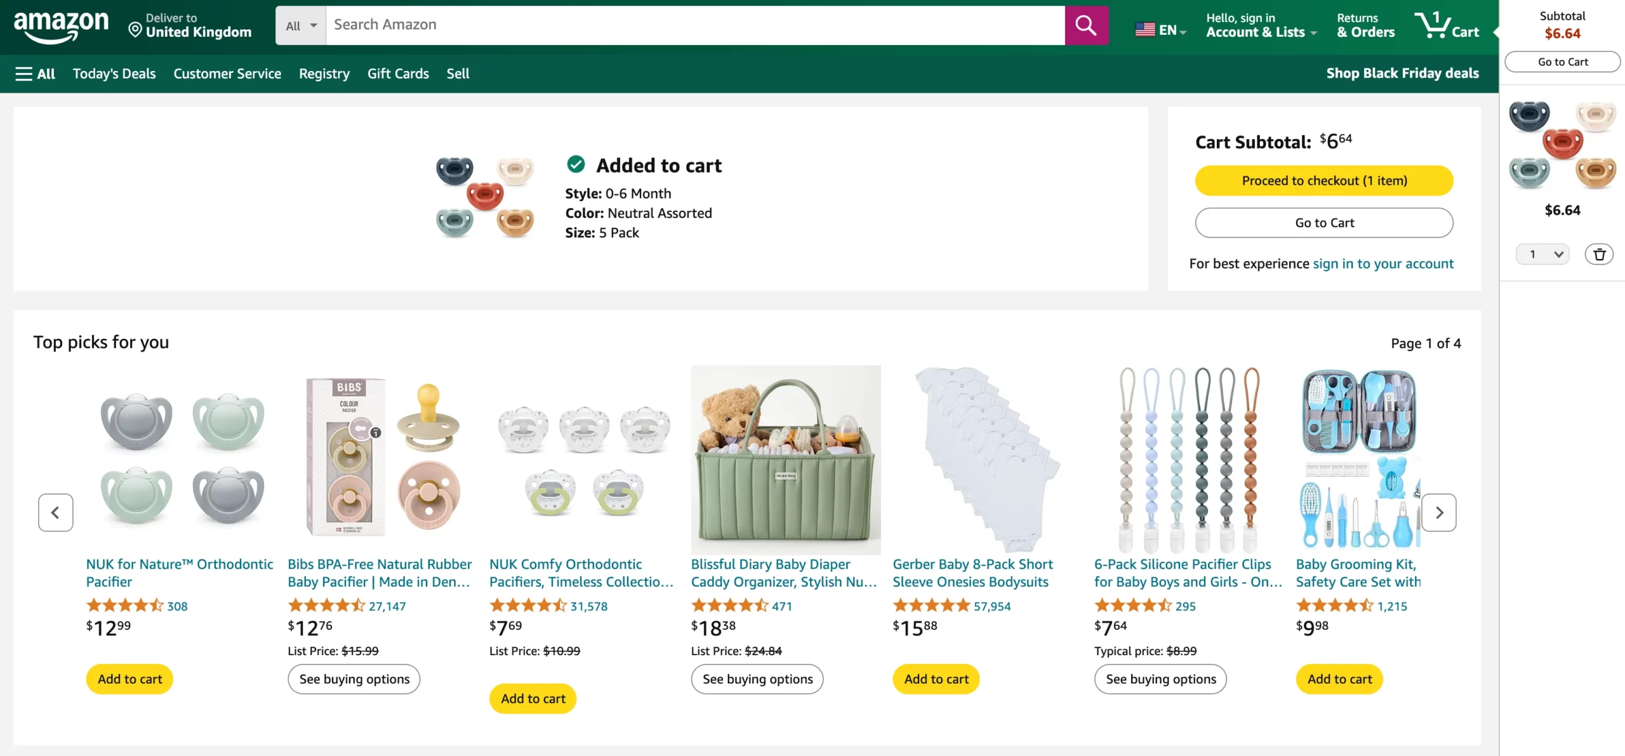Viewport: 1625px width, 756px height.
Task: Go to previous carousel page with left arrow
Action: (56, 512)
